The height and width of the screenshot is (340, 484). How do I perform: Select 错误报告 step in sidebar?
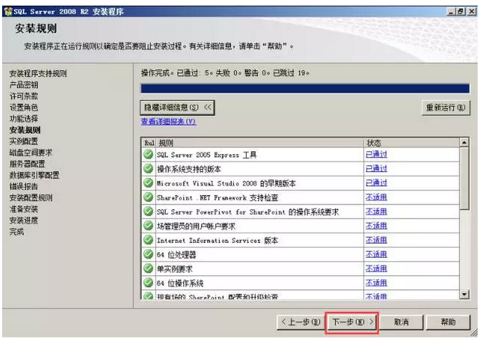coord(24,186)
